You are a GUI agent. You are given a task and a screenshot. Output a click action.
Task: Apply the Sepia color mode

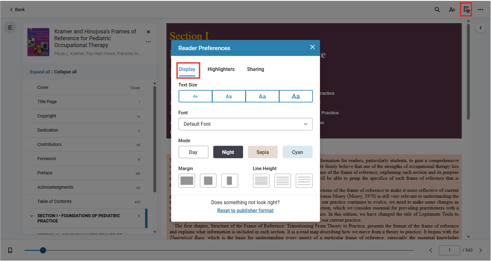coord(263,152)
